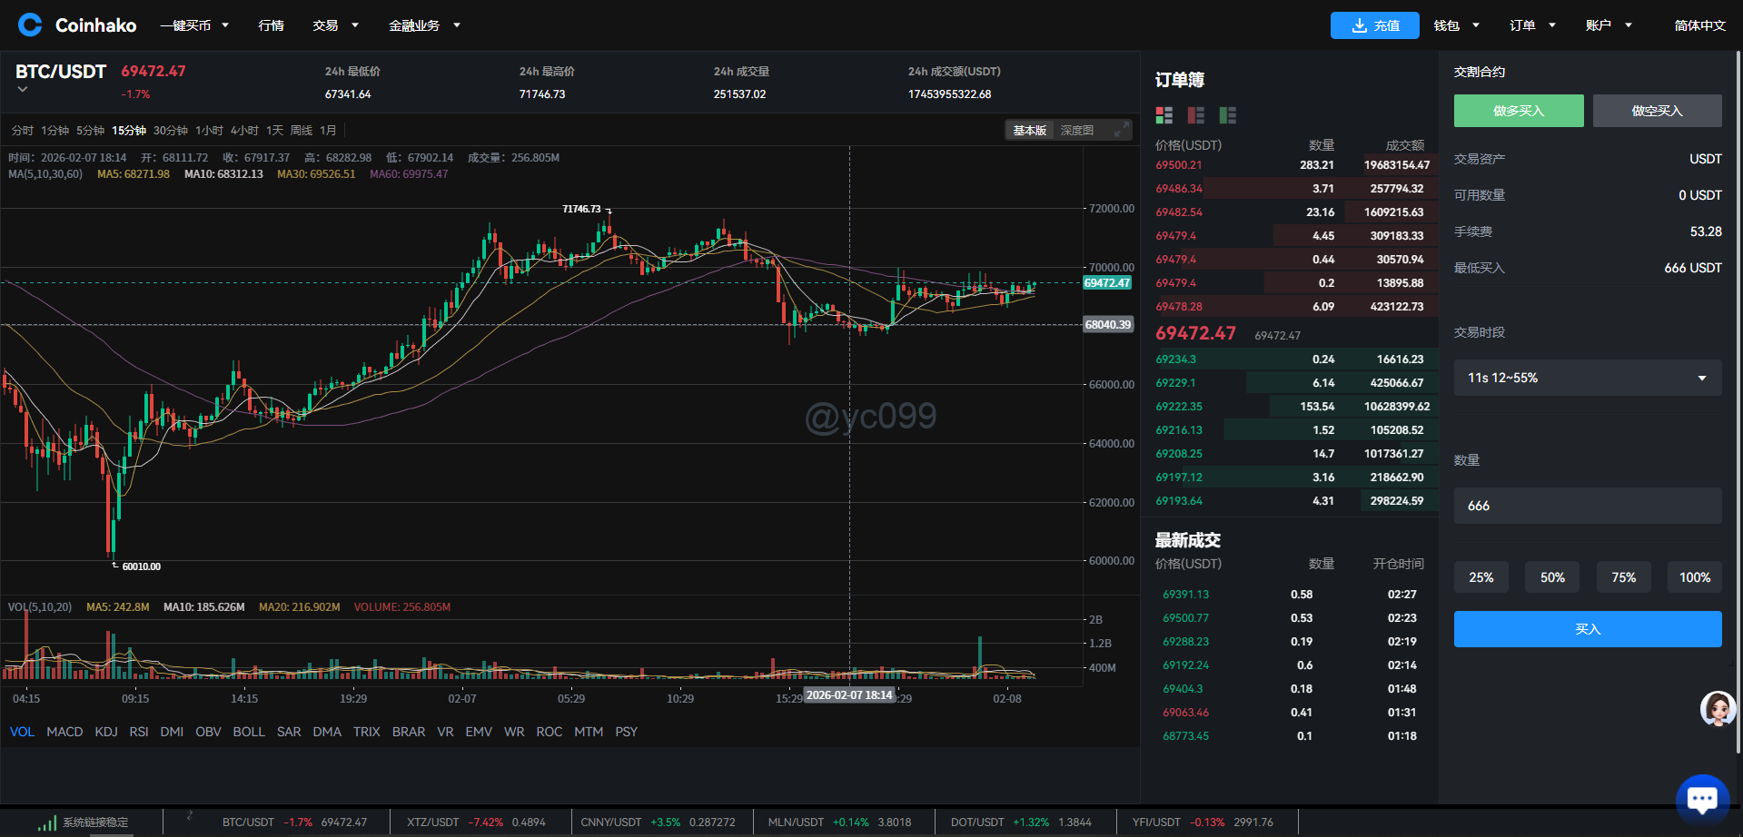Open the live chat support bubble
This screenshot has width=1743, height=837.
click(x=1701, y=799)
